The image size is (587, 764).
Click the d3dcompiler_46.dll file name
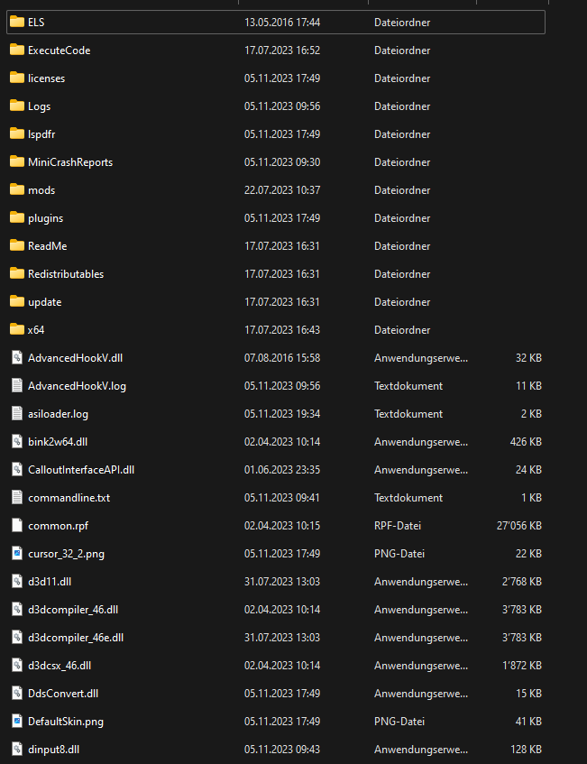point(72,610)
